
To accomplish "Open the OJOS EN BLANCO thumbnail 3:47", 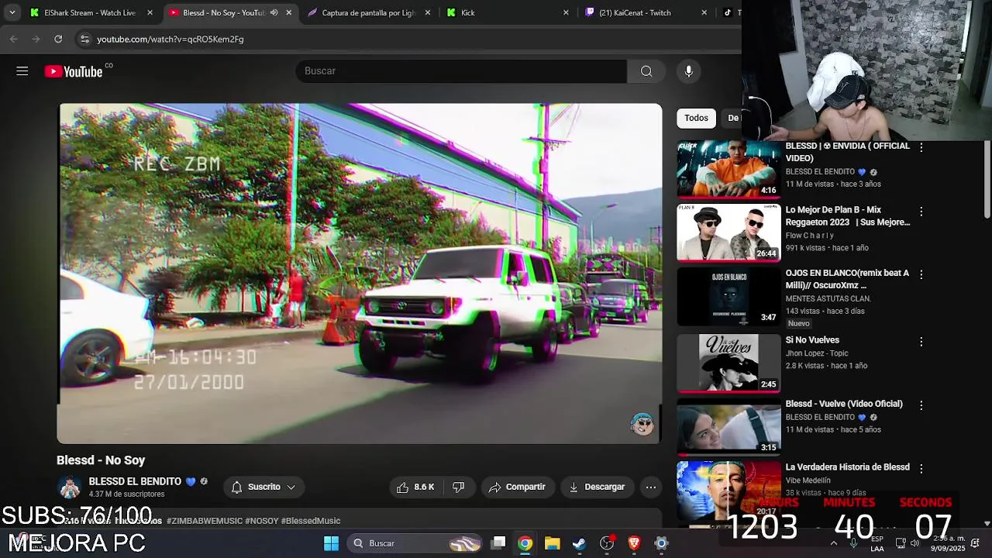I will pyautogui.click(x=728, y=296).
